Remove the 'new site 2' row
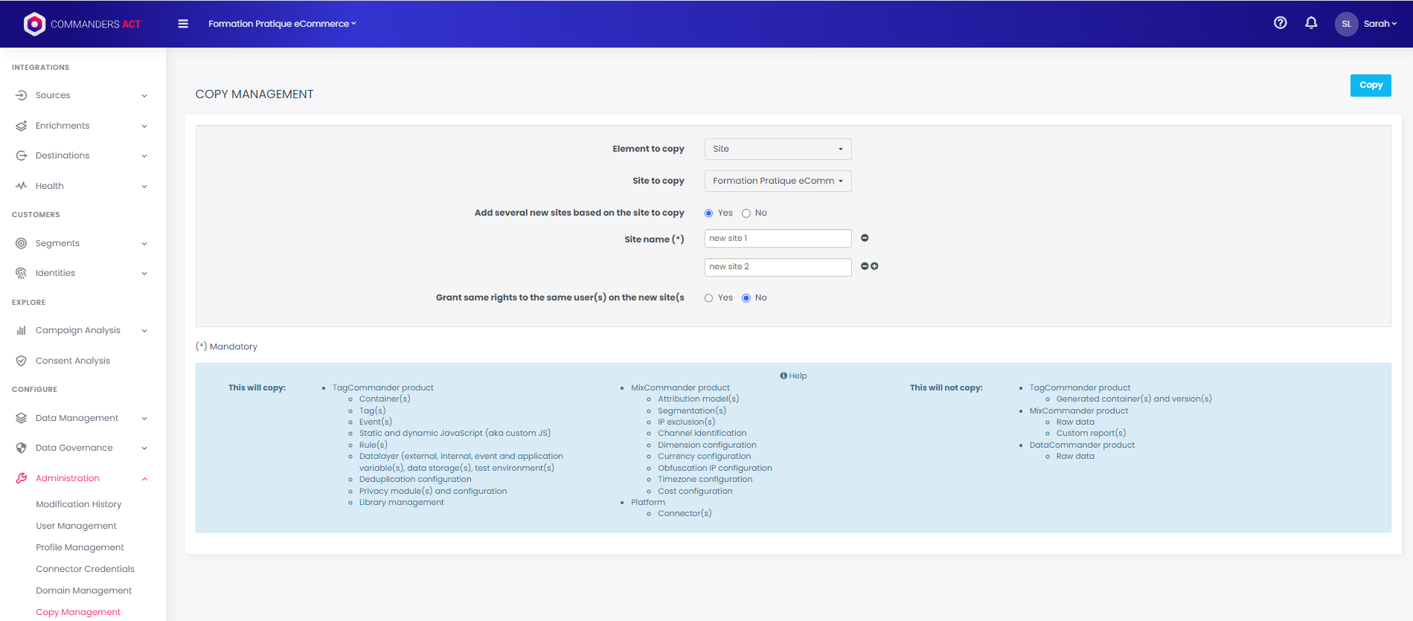 click(865, 266)
